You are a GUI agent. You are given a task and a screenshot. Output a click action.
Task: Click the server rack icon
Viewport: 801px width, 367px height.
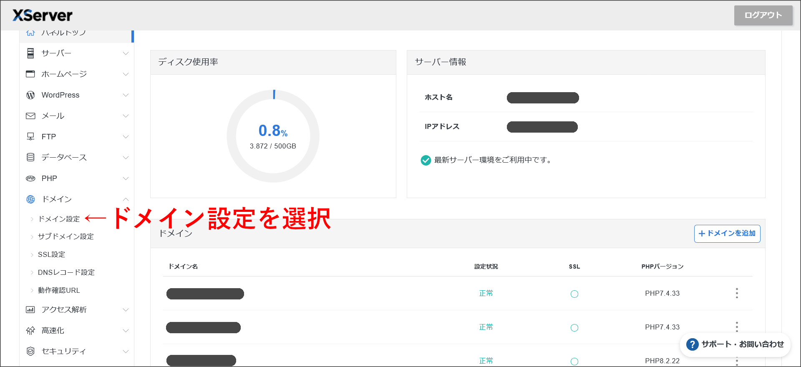(30, 53)
